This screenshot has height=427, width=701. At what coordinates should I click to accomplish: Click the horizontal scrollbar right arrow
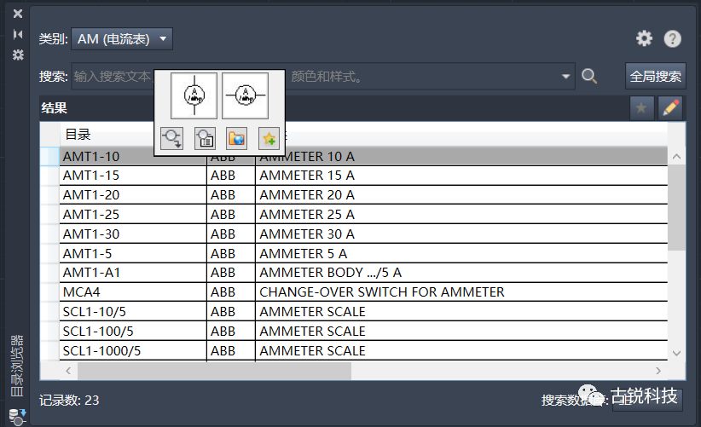(x=658, y=371)
